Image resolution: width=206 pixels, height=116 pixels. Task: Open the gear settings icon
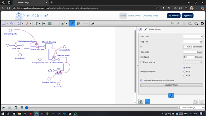click(x=202, y=23)
